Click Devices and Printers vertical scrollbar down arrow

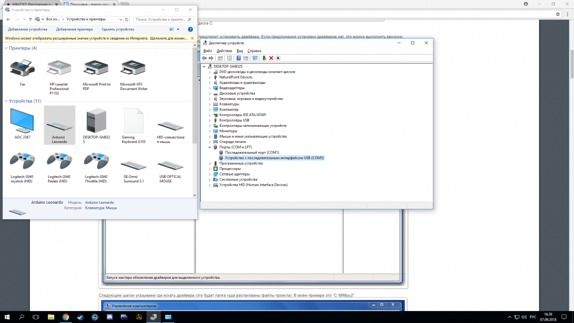coord(195,195)
